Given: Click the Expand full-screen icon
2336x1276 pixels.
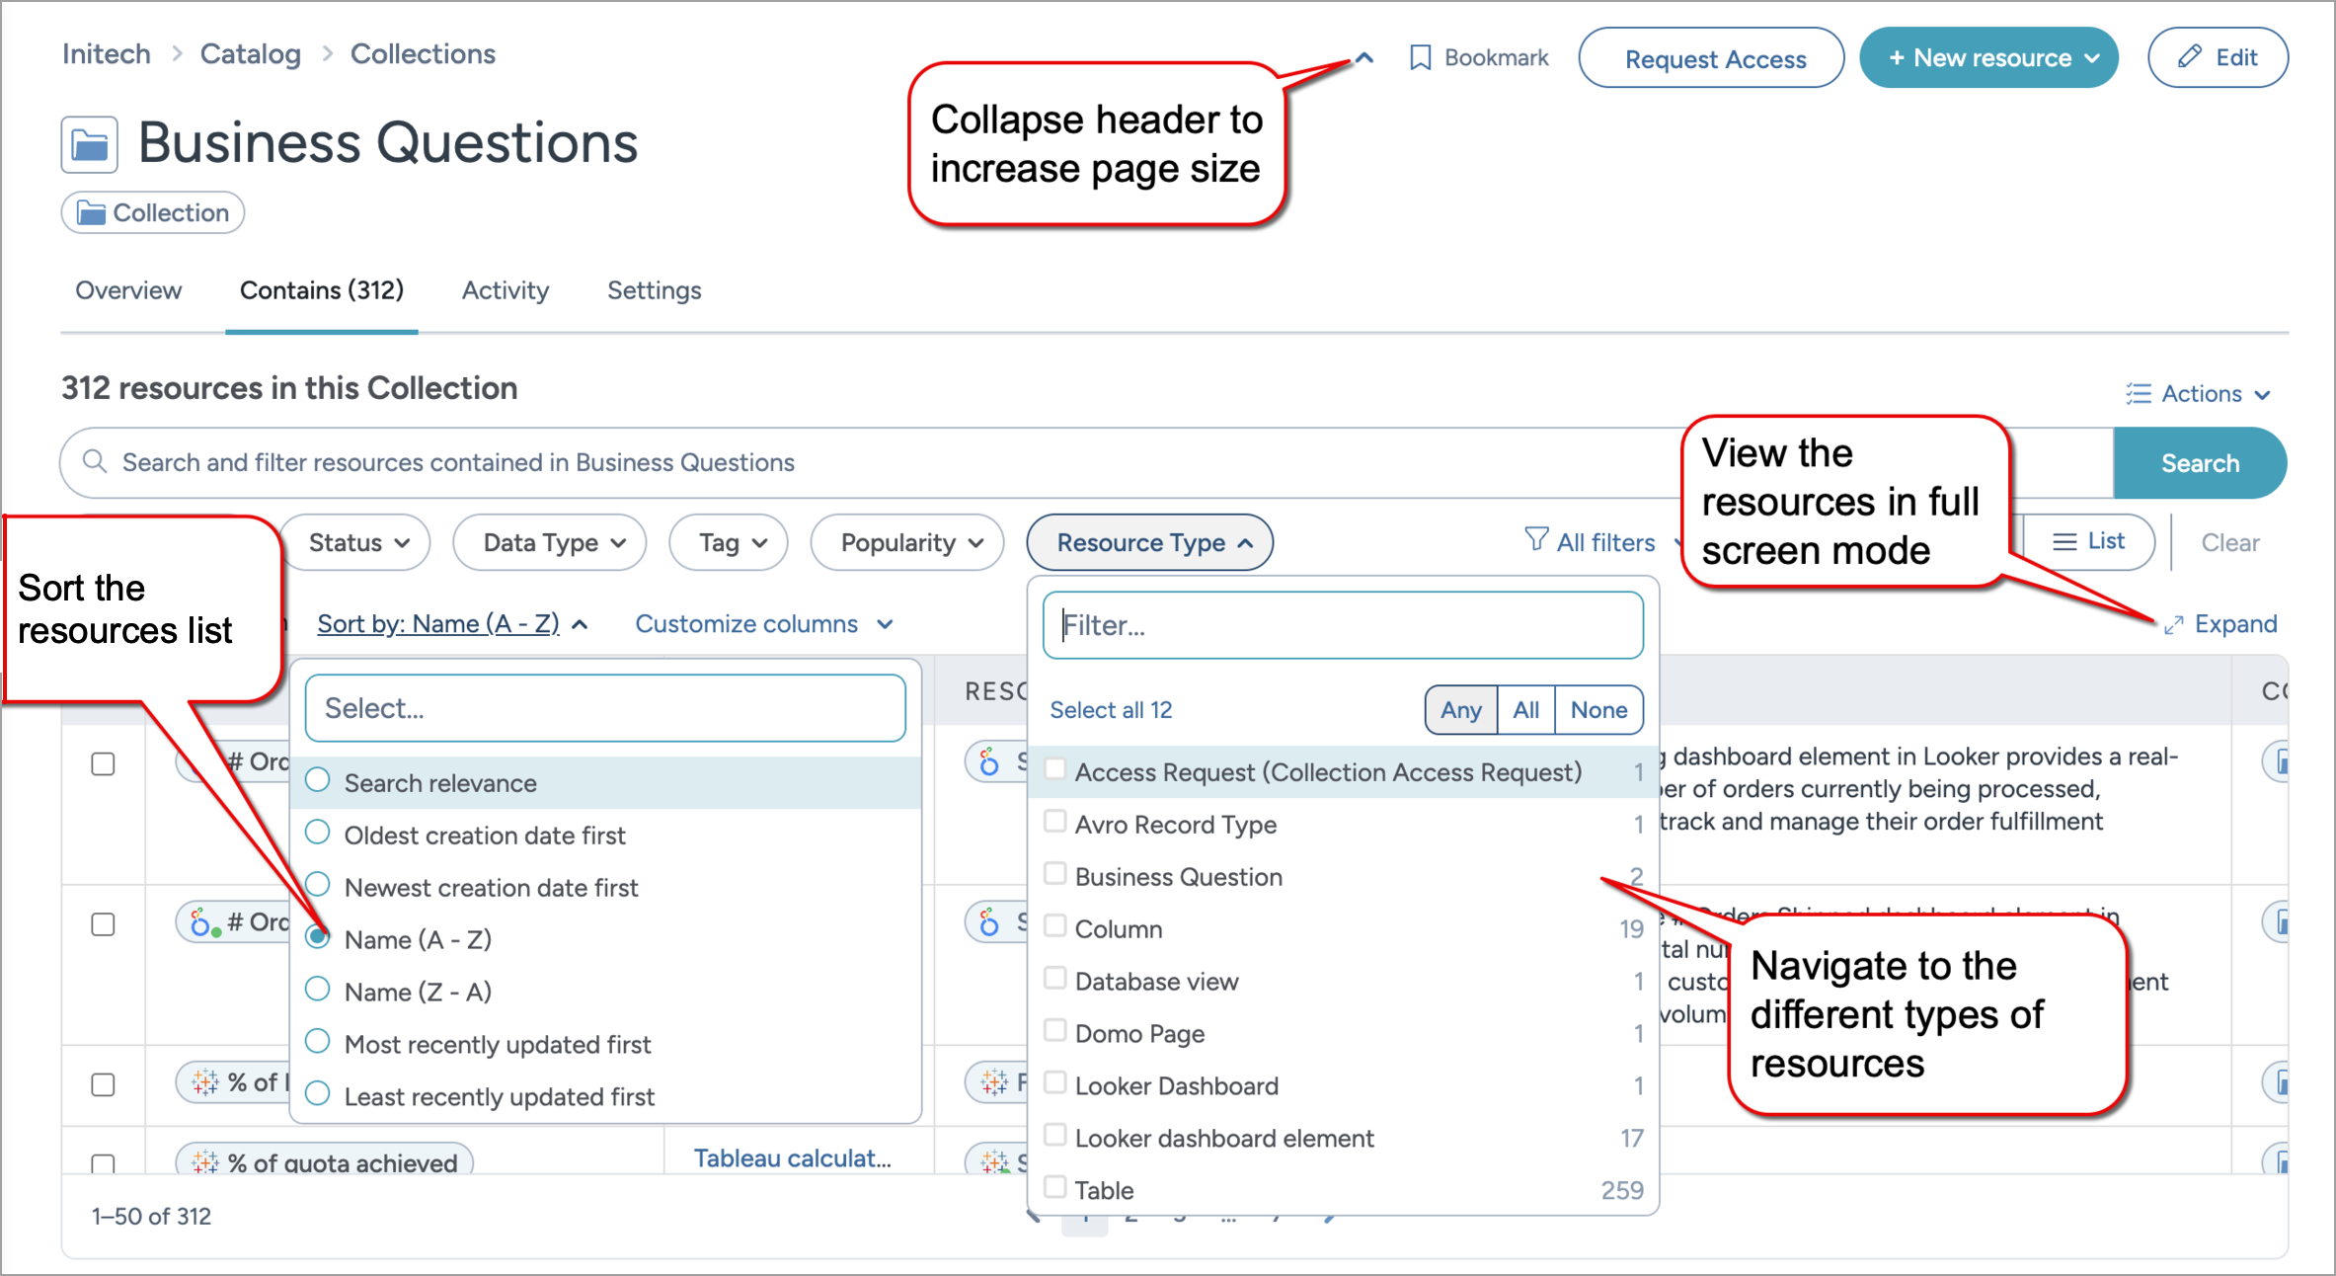Looking at the screenshot, I should point(2173,625).
